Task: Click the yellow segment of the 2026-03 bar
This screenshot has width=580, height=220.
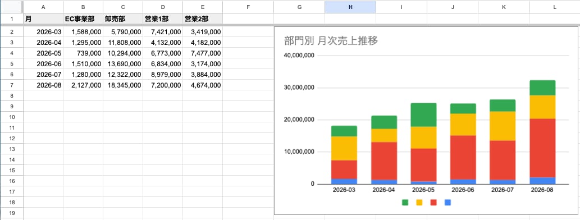Action: (344, 148)
